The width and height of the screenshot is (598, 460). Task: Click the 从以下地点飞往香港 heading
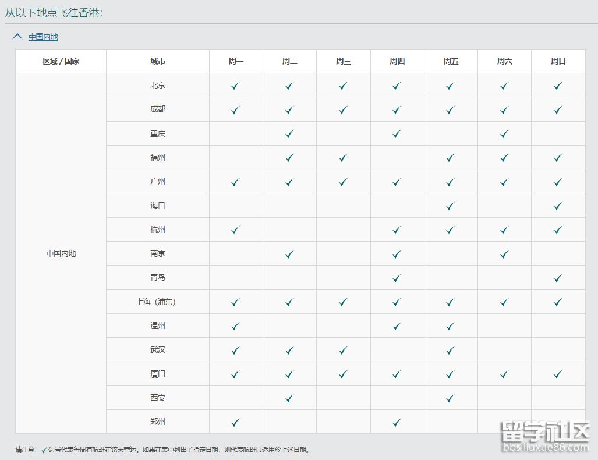[54, 13]
